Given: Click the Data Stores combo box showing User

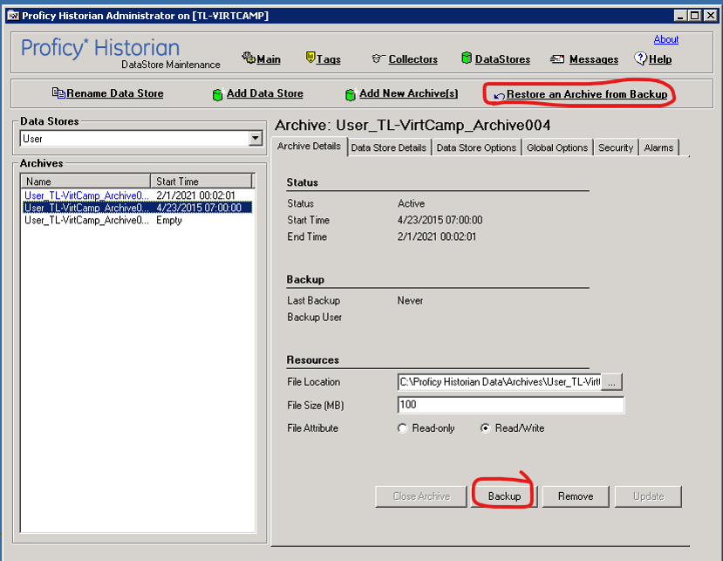Looking at the screenshot, I should coord(141,139).
